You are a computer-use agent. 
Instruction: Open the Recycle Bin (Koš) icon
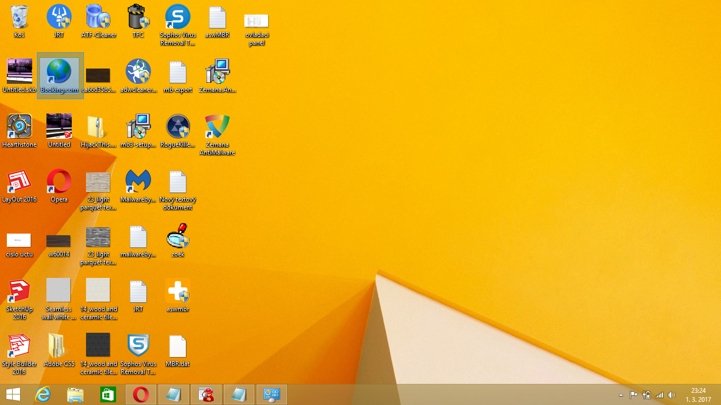pyautogui.click(x=20, y=17)
